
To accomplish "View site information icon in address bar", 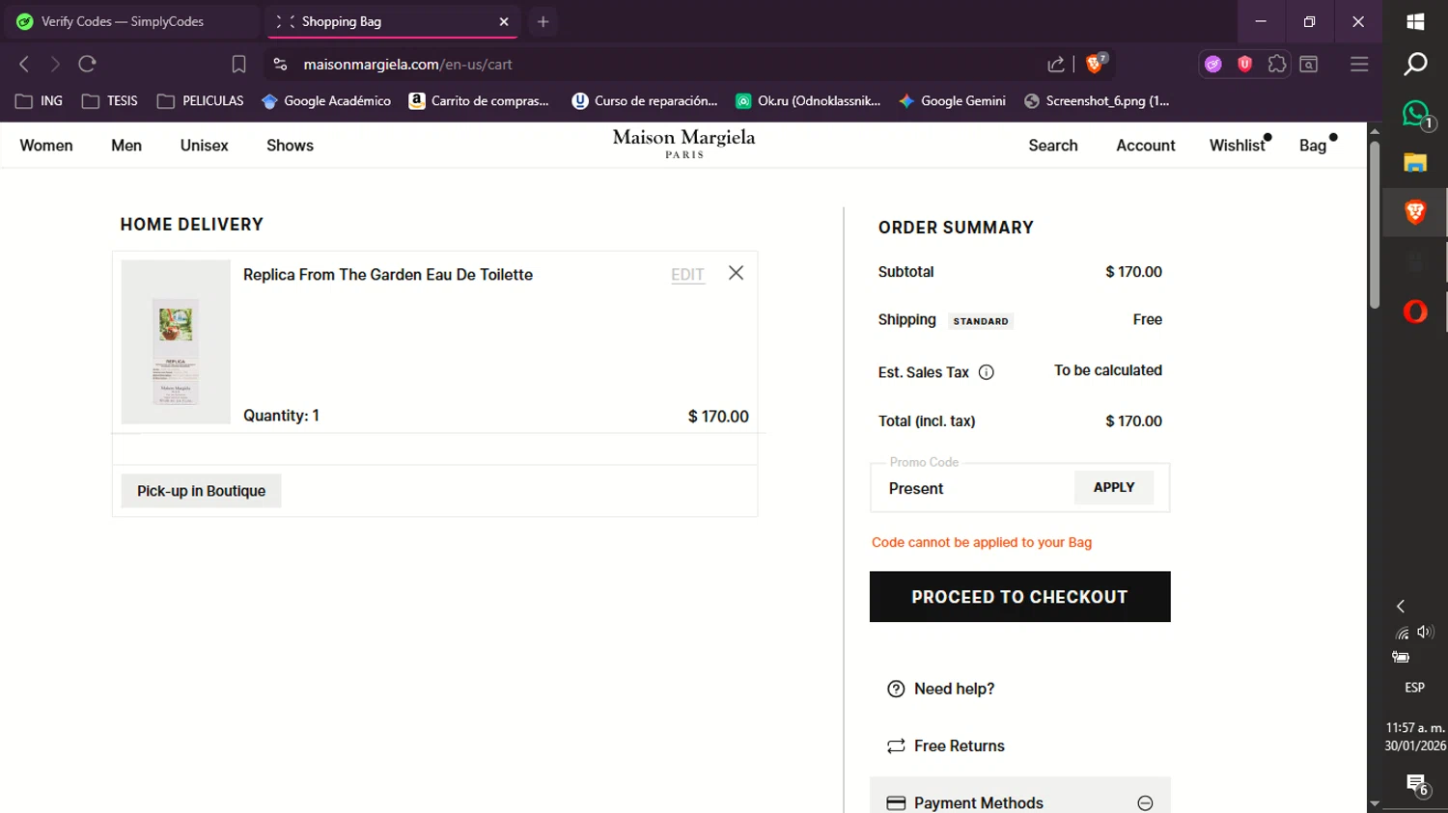I will coord(280,65).
